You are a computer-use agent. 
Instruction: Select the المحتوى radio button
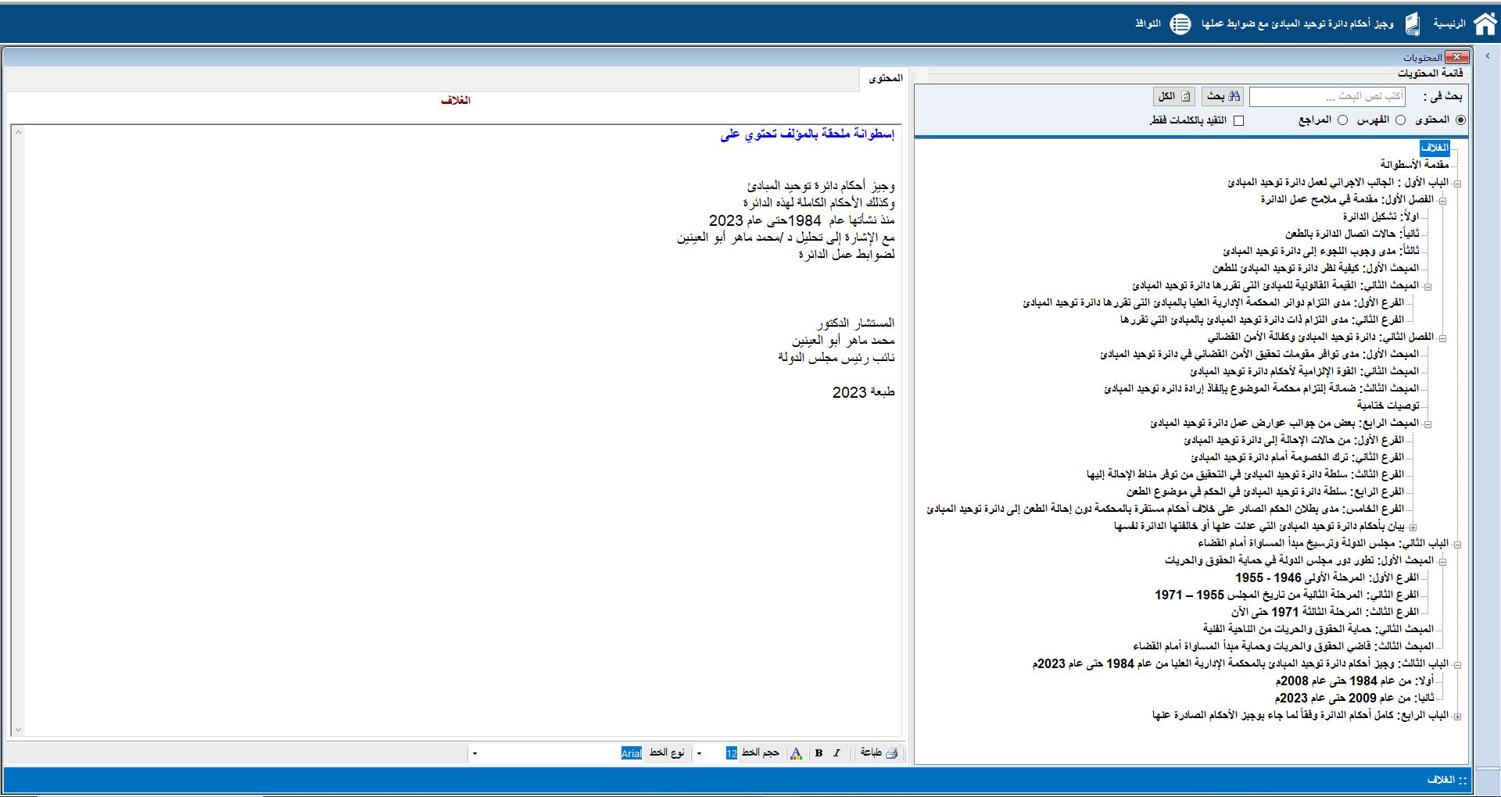pyautogui.click(x=1460, y=120)
